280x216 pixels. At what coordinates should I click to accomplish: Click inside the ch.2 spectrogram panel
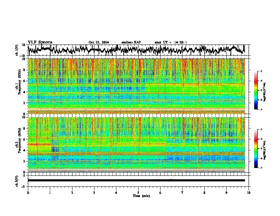[136, 145]
